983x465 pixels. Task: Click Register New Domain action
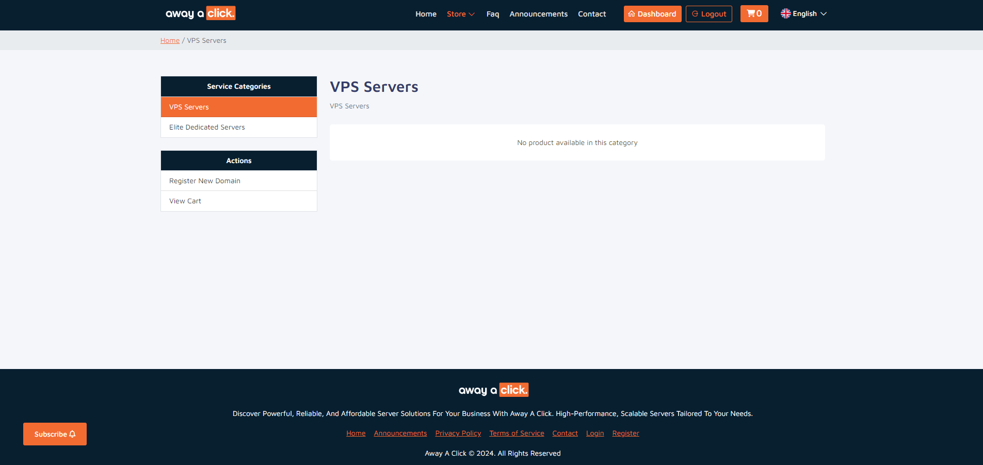tap(238, 181)
